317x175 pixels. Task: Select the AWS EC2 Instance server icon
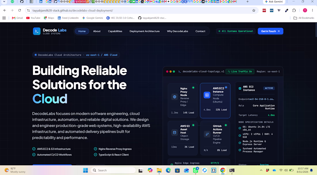(x=207, y=95)
